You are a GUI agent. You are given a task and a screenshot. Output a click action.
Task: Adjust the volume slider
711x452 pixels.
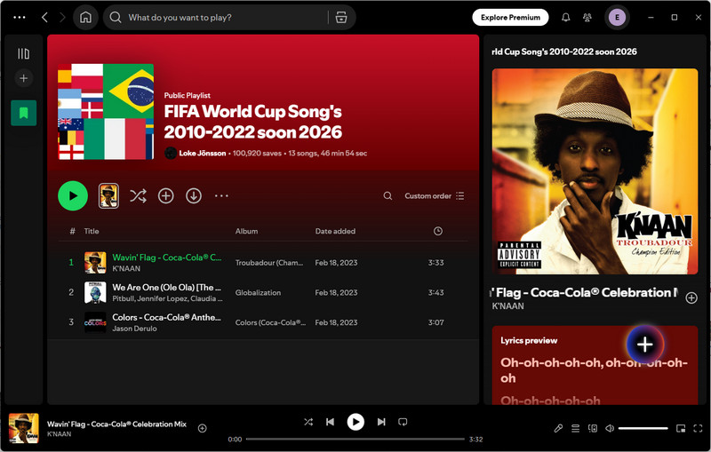[643, 428]
